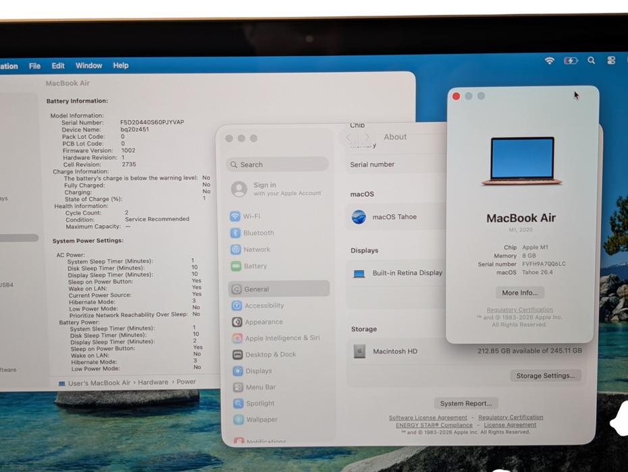
Task: Click Cycle Count label in Health Information
Action: [80, 213]
